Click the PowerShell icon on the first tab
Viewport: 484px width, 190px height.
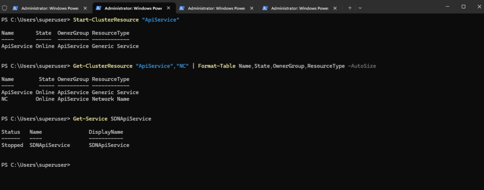coord(15,9)
